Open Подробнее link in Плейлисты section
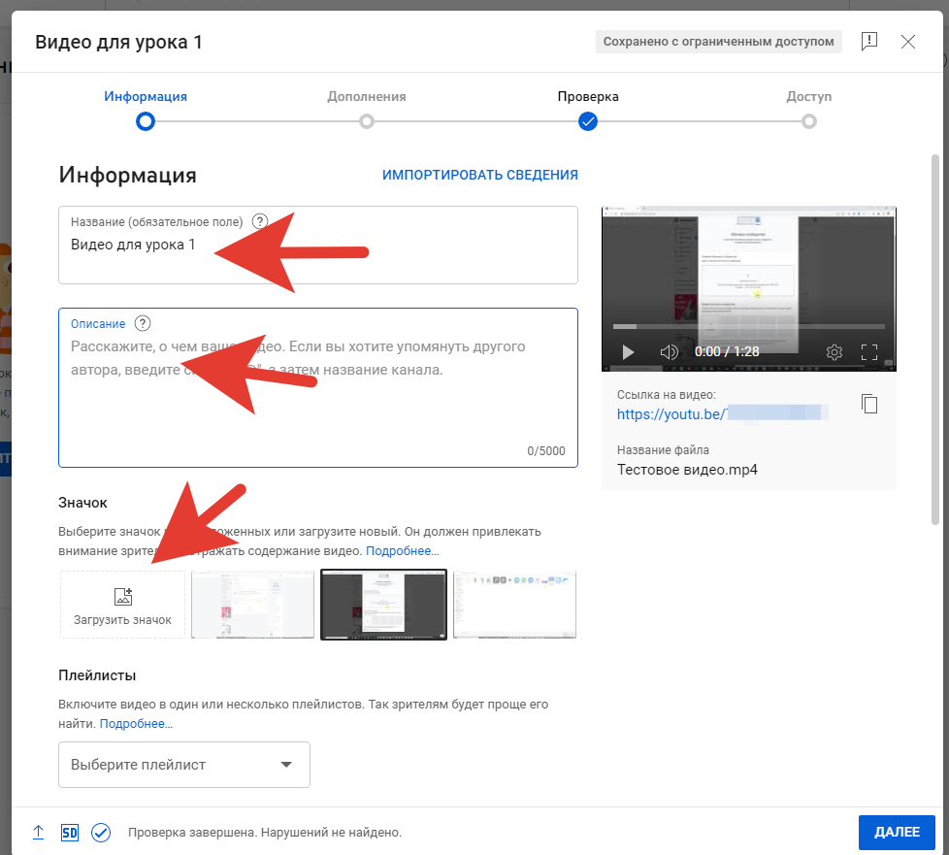Screen dimensions: 949x855 tap(136, 724)
